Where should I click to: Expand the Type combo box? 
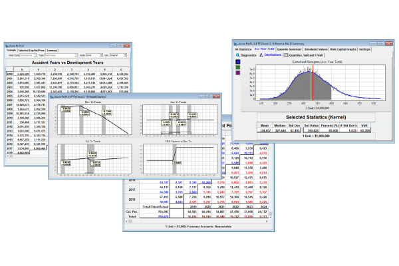pos(61,55)
